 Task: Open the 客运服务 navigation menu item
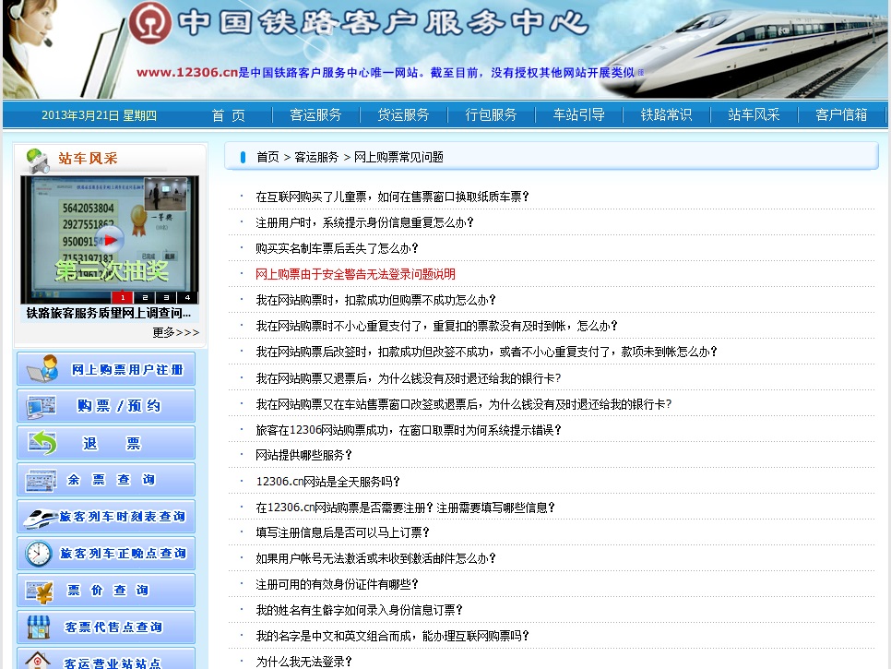click(x=316, y=115)
